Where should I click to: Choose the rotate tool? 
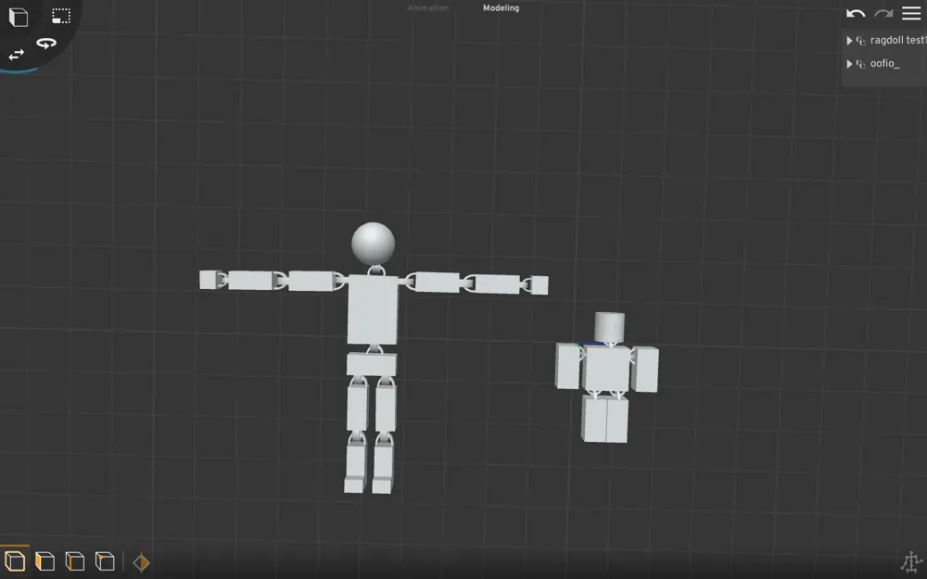point(46,44)
